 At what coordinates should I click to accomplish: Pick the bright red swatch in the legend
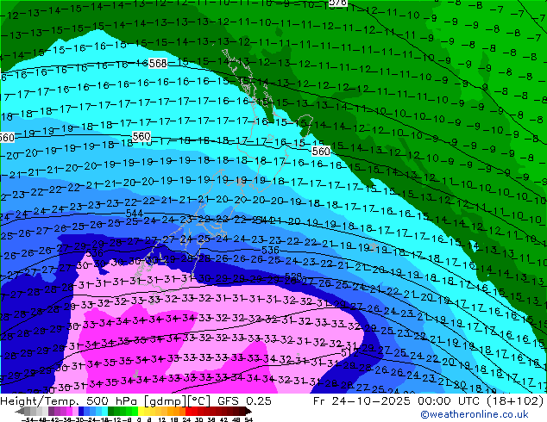click(x=188, y=411)
